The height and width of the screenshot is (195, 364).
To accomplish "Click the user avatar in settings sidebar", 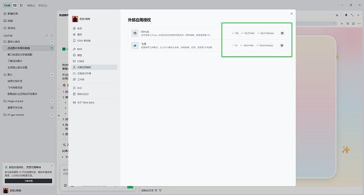I will click(x=75, y=19).
